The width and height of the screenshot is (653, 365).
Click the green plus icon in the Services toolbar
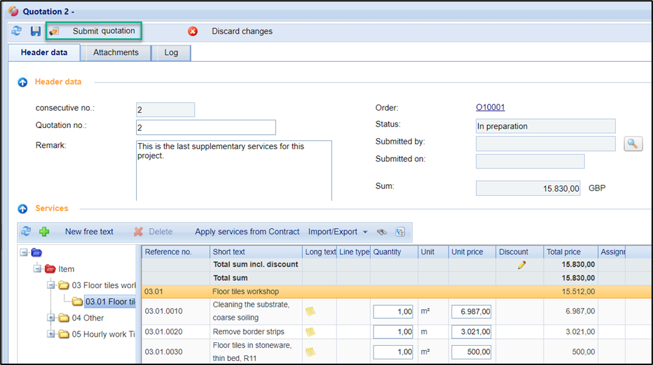coord(44,232)
